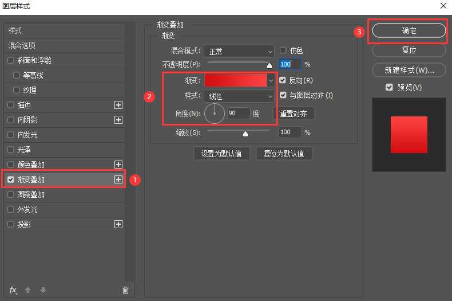Click the 复位为默认值 button
The image size is (452, 301).
click(284, 154)
